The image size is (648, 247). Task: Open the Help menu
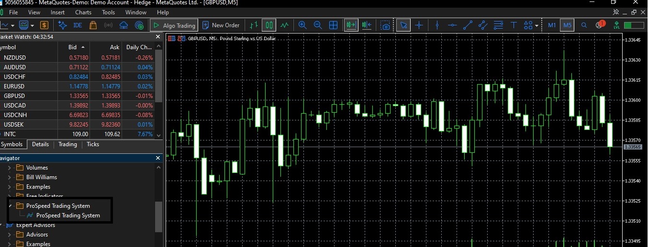pos(163,12)
